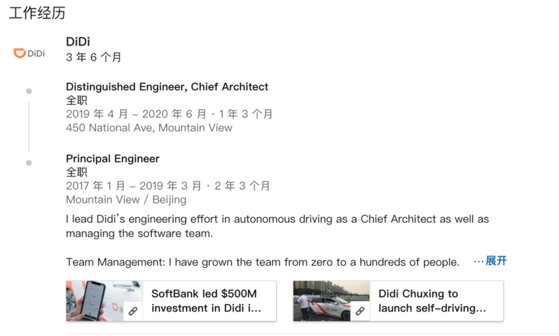Click the DiDi company logo
Viewport: 559px width, 336px height.
tap(29, 53)
